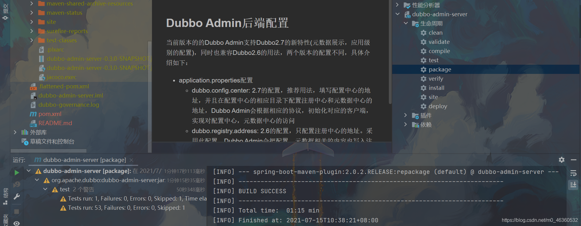Open README.md in project tree
This screenshot has width=581, height=226.
55,123
